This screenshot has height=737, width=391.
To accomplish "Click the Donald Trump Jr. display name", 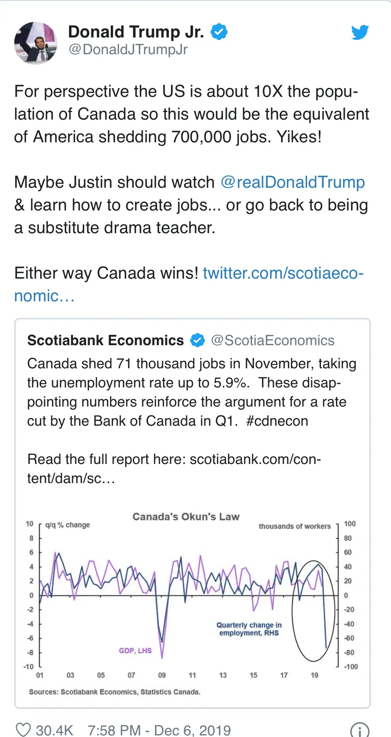I will 136,31.
